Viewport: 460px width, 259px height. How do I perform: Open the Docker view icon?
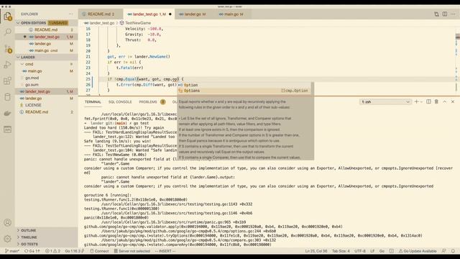[7, 113]
